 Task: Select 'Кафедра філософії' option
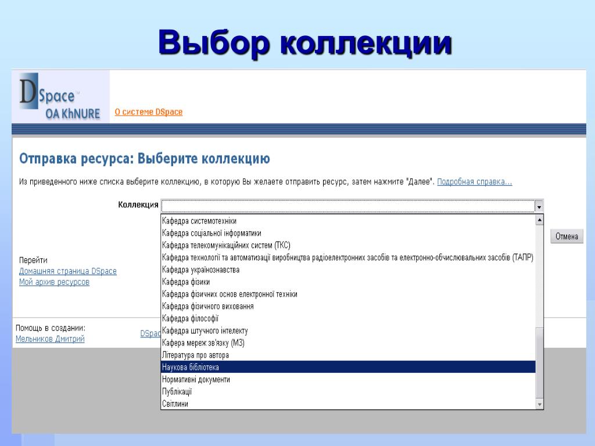tap(348, 318)
